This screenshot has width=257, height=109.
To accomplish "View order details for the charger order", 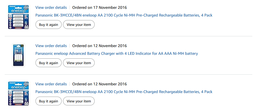I will (x=51, y=46).
